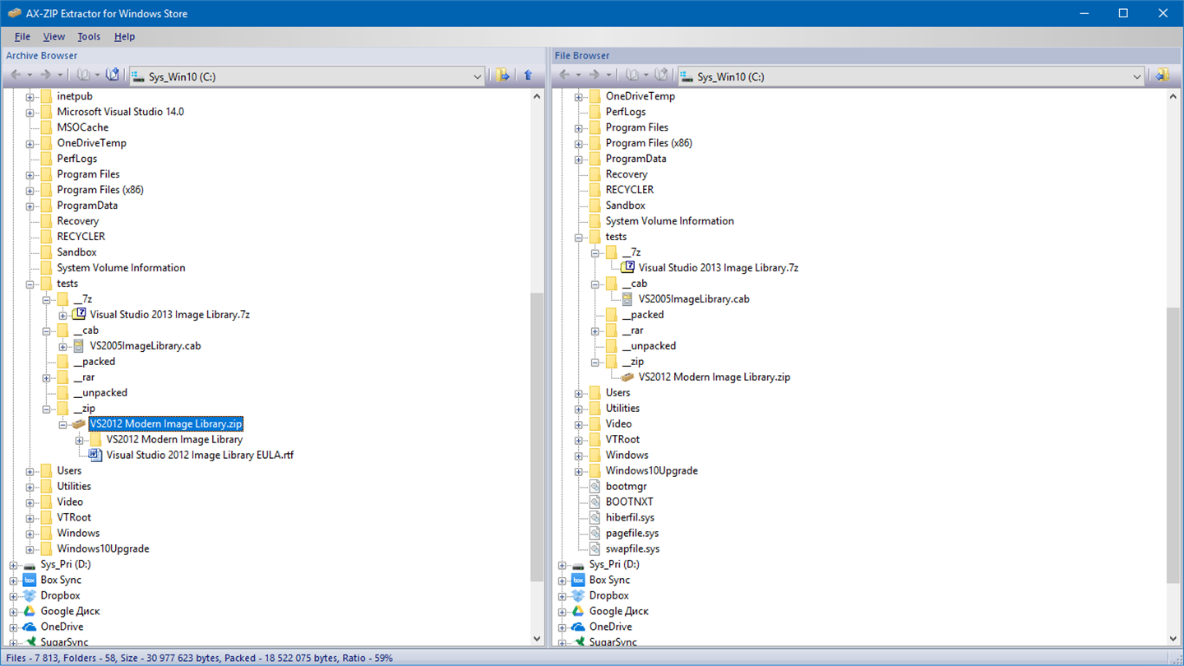
Task: Click the Archive Browser panel header
Action: click(274, 55)
